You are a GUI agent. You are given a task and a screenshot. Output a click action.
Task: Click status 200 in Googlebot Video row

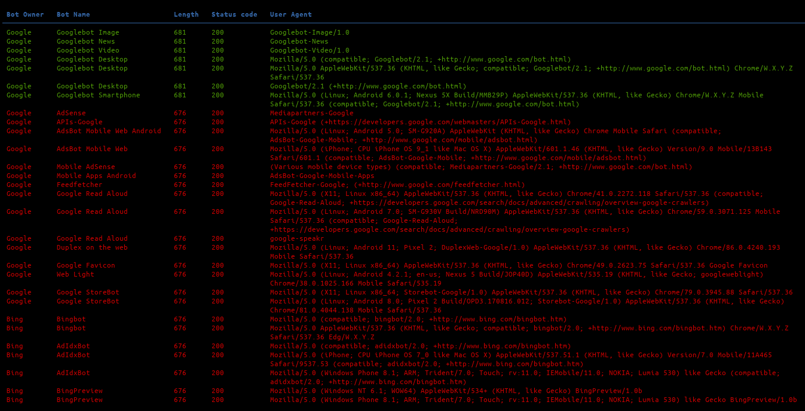pos(218,50)
